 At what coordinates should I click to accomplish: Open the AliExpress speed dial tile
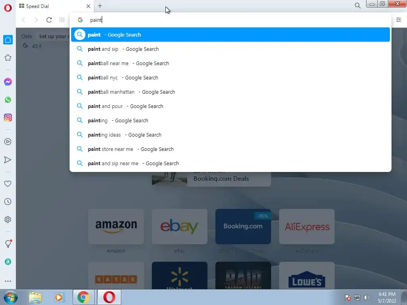pyautogui.click(x=307, y=226)
